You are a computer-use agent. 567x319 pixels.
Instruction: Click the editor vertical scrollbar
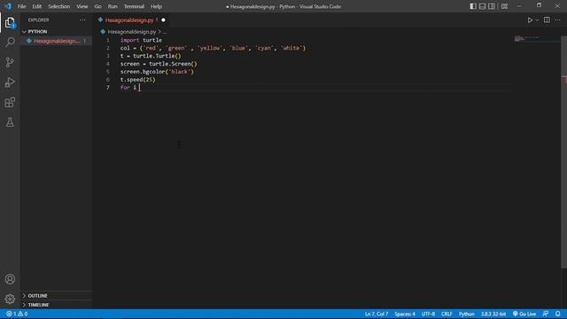point(563,152)
